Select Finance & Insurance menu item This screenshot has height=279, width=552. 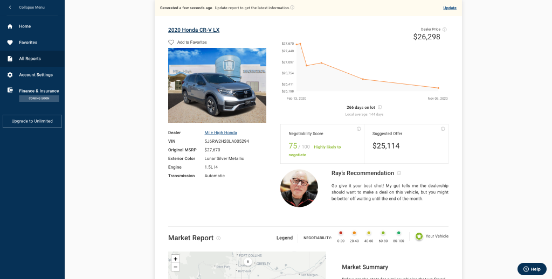(39, 91)
